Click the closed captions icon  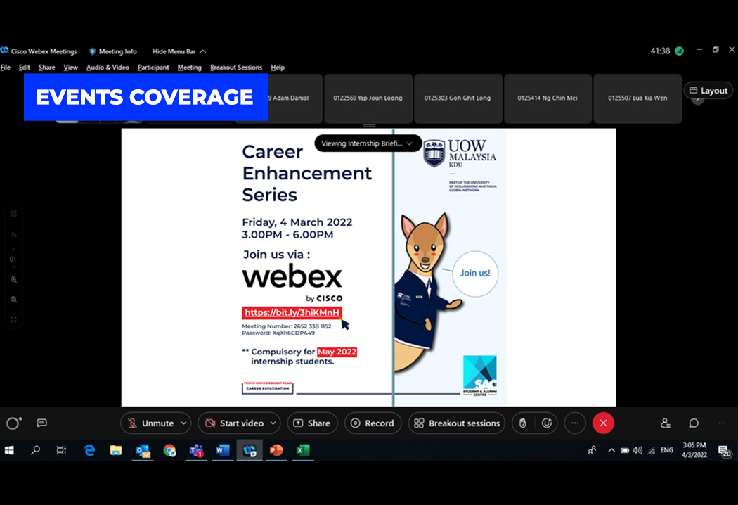pyautogui.click(x=41, y=423)
